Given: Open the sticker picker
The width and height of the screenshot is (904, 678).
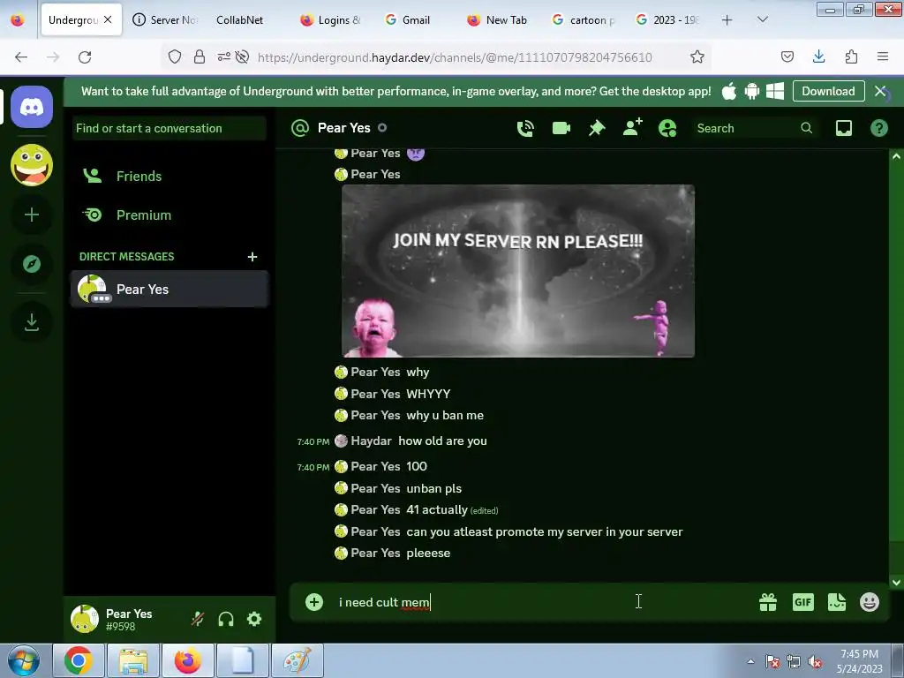Looking at the screenshot, I should pyautogui.click(x=837, y=602).
